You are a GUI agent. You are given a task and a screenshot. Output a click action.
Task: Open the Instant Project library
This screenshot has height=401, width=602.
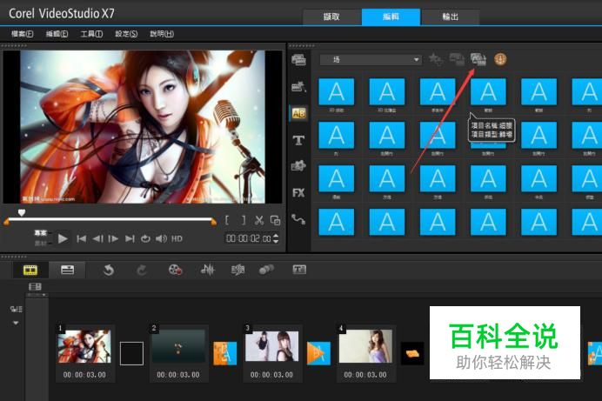point(298,87)
